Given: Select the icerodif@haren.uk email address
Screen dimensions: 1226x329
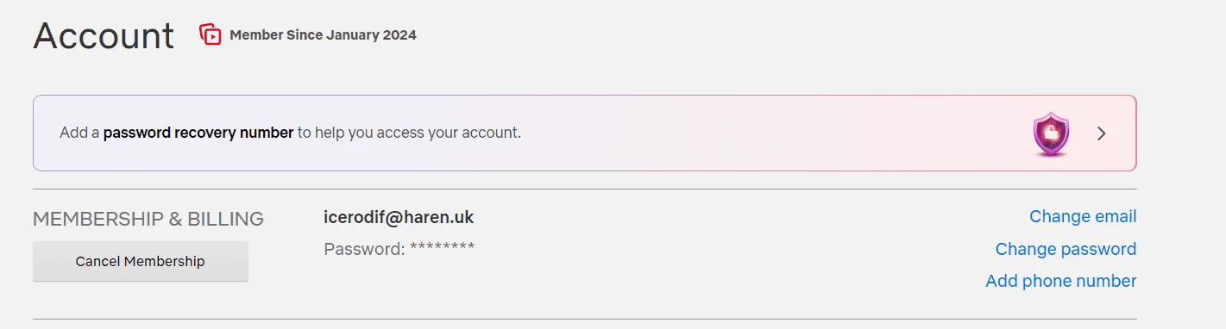Looking at the screenshot, I should pyautogui.click(x=399, y=217).
